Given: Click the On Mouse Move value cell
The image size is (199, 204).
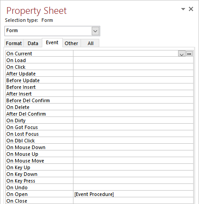Looking at the screenshot, I should click(x=133, y=161).
